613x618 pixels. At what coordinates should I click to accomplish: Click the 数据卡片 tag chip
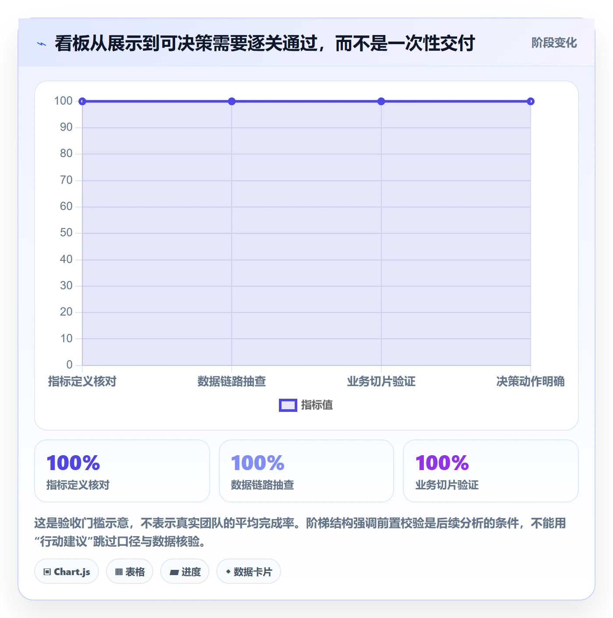tap(249, 572)
